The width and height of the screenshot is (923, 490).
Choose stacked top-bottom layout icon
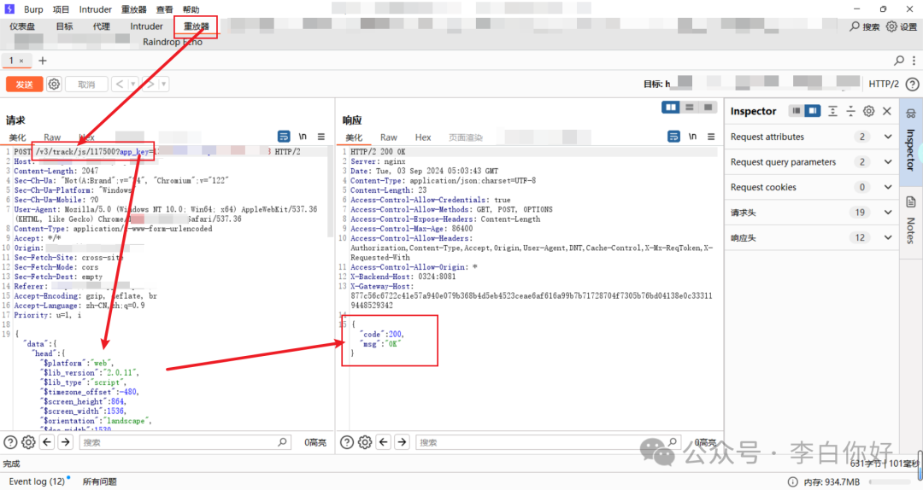tap(690, 108)
